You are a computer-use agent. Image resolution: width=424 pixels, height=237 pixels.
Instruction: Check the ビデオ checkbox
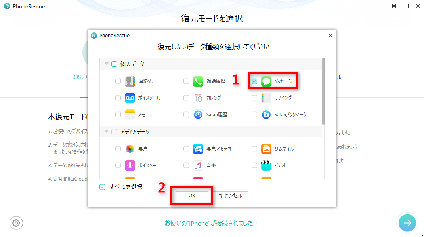tap(254, 165)
